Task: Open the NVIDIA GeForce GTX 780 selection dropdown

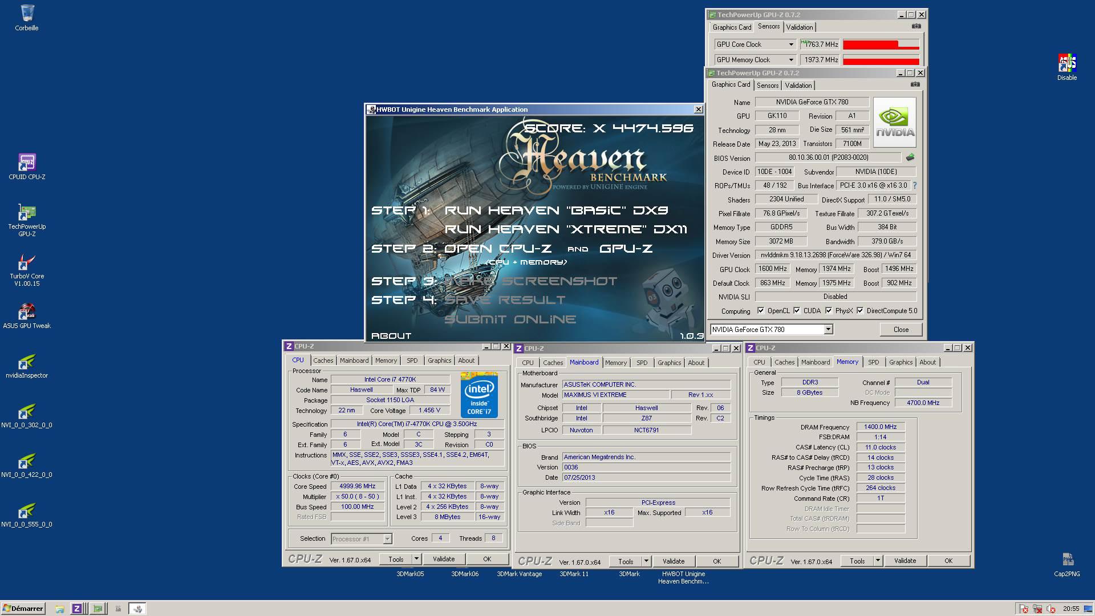Action: tap(828, 329)
